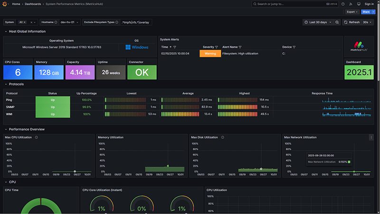Click the filter icon beside Severity column

click(x=217, y=47)
